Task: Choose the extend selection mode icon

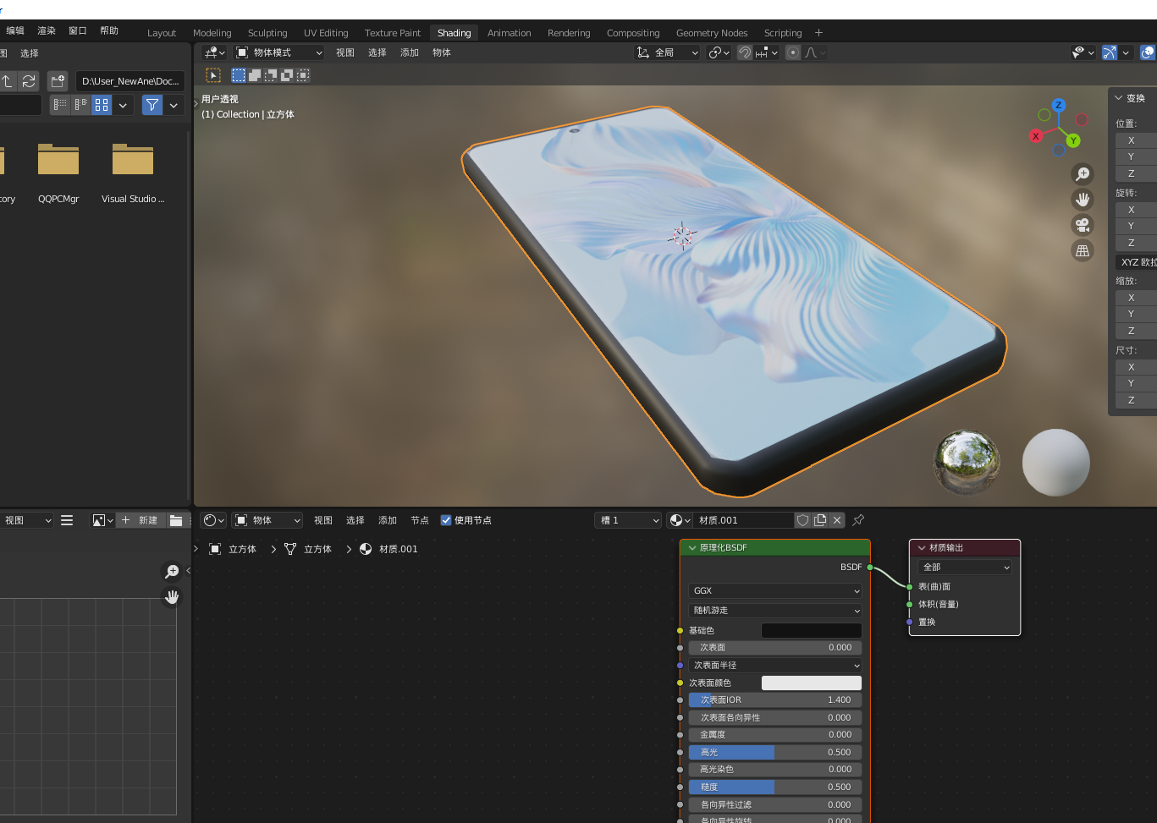Action: point(255,75)
